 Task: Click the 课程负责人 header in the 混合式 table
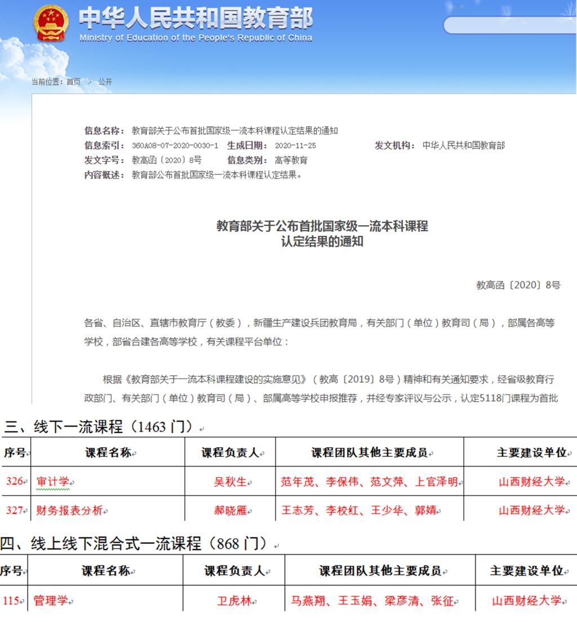point(235,570)
